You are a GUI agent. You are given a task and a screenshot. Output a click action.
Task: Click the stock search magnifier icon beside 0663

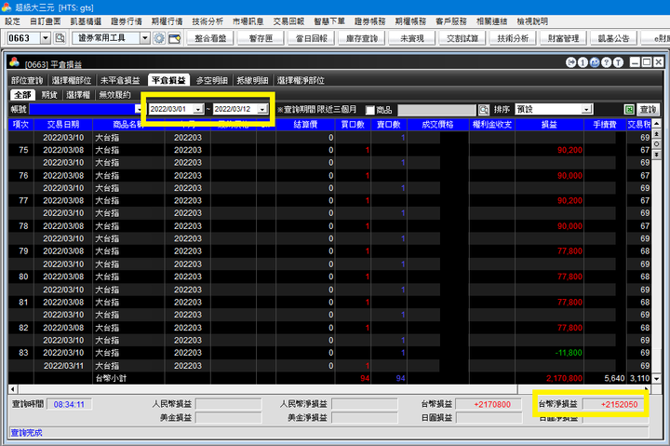(x=60, y=38)
